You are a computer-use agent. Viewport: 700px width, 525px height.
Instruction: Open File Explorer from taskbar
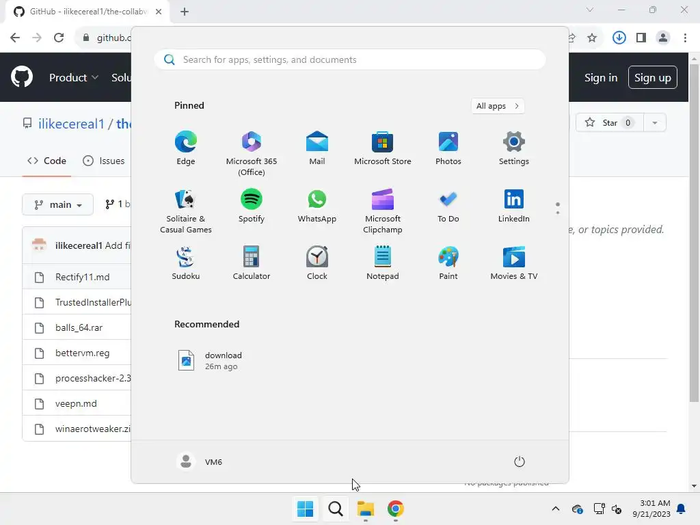pyautogui.click(x=366, y=509)
